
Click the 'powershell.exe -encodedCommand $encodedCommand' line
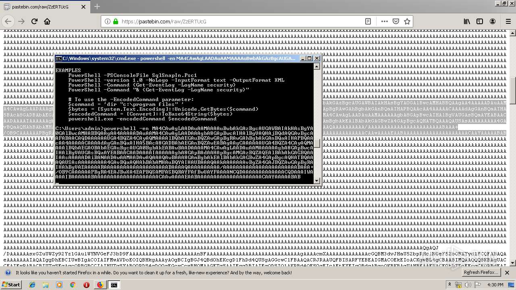[x=142, y=118]
